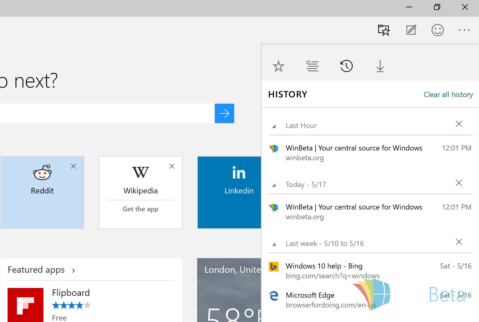Click Flipboard star rating
Image resolution: width=479 pixels, height=322 pixels.
point(71,305)
